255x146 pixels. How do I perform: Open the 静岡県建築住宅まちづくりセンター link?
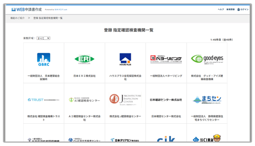[x=207, y=118]
